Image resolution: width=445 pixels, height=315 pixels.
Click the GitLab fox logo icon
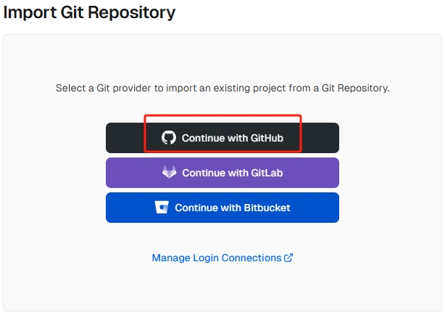169,173
